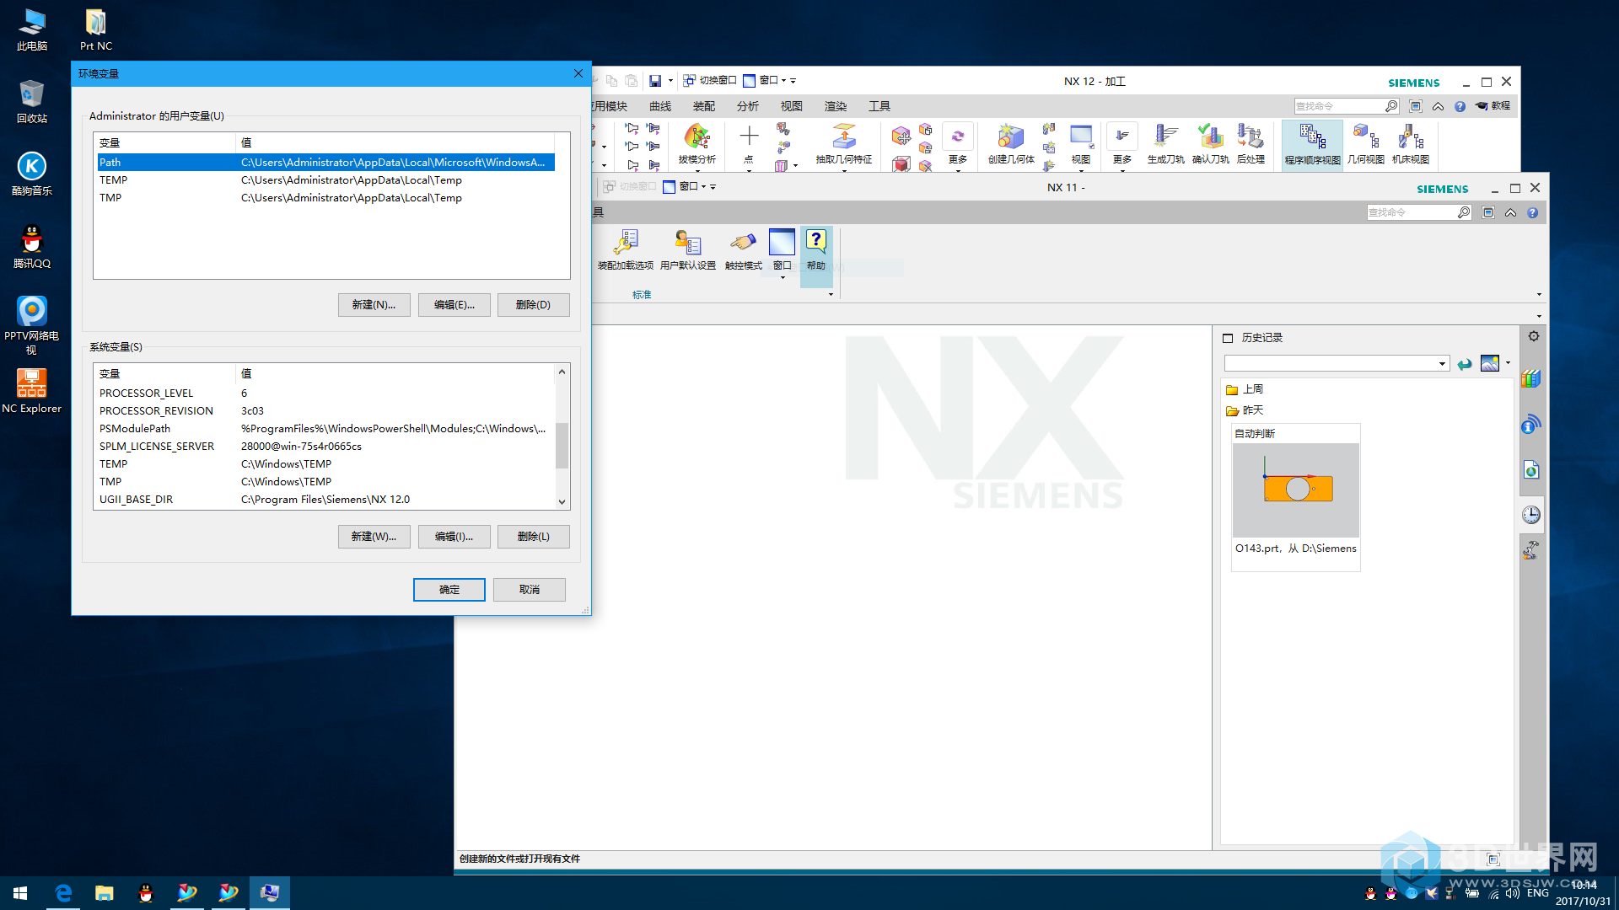This screenshot has width=1619, height=910.
Task: Open 抽取几何特征 extract geometry tool
Action: click(x=843, y=145)
